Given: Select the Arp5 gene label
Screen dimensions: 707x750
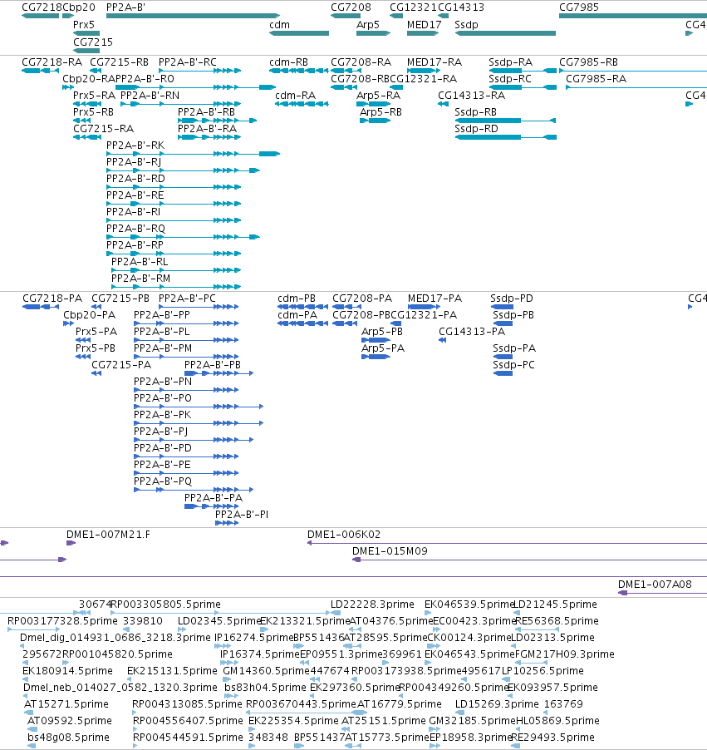Looking at the screenshot, I should pyautogui.click(x=367, y=25).
